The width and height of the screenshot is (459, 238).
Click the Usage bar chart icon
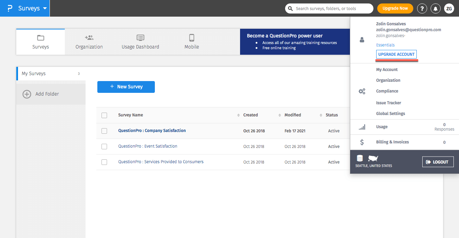(x=362, y=127)
